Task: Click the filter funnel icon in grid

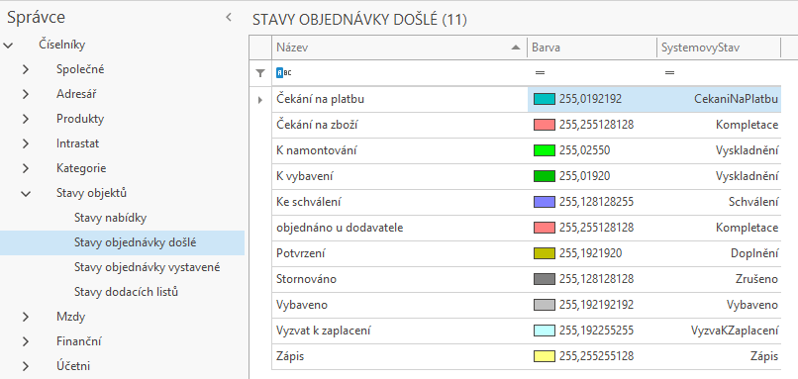Action: point(260,73)
